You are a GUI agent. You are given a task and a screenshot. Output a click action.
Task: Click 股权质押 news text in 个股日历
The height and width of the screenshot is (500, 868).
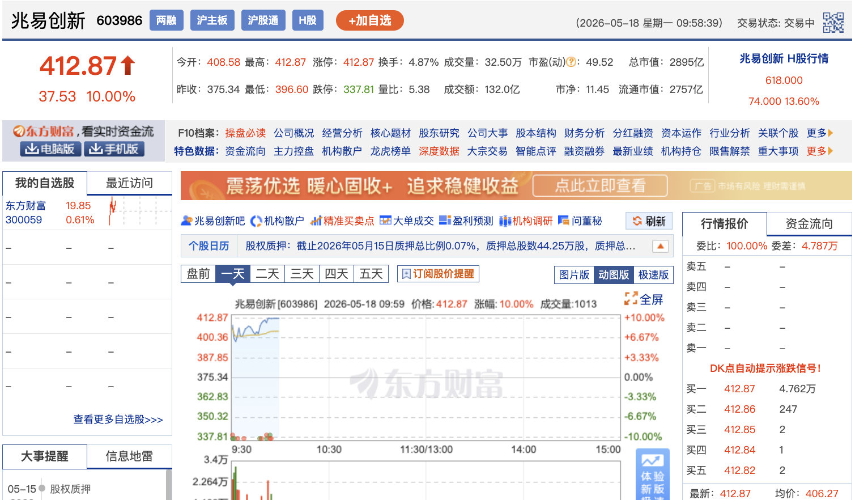pyautogui.click(x=440, y=246)
